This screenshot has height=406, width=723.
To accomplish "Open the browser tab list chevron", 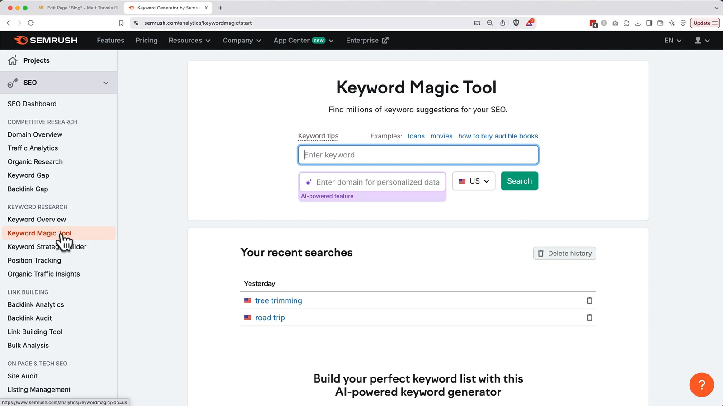I will click(716, 8).
